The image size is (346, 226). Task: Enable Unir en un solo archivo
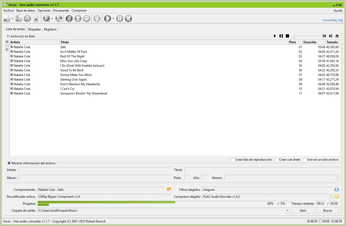pos(305,160)
